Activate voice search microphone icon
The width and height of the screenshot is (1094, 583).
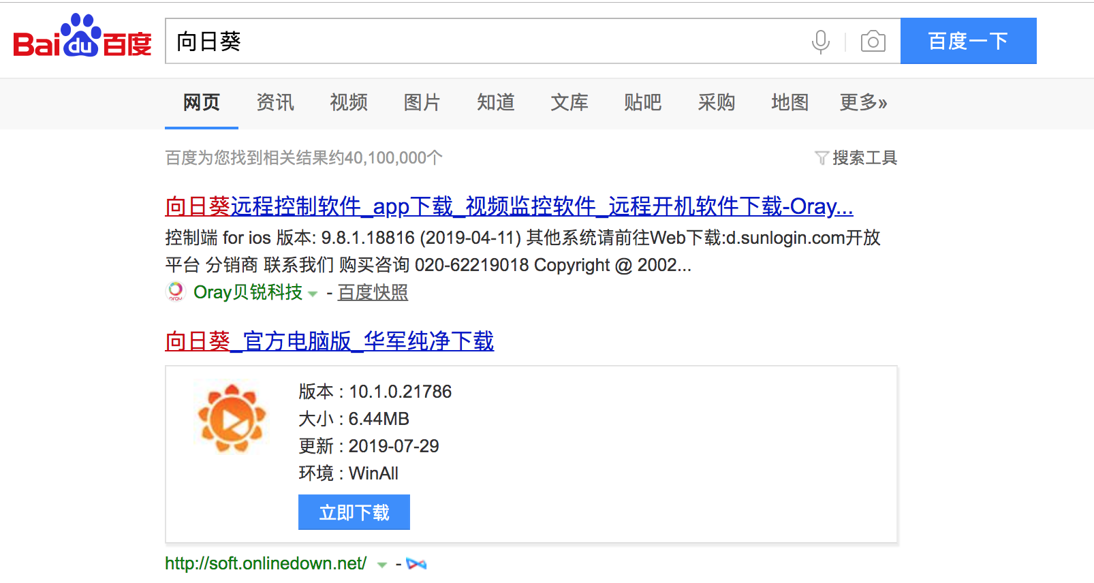click(821, 42)
